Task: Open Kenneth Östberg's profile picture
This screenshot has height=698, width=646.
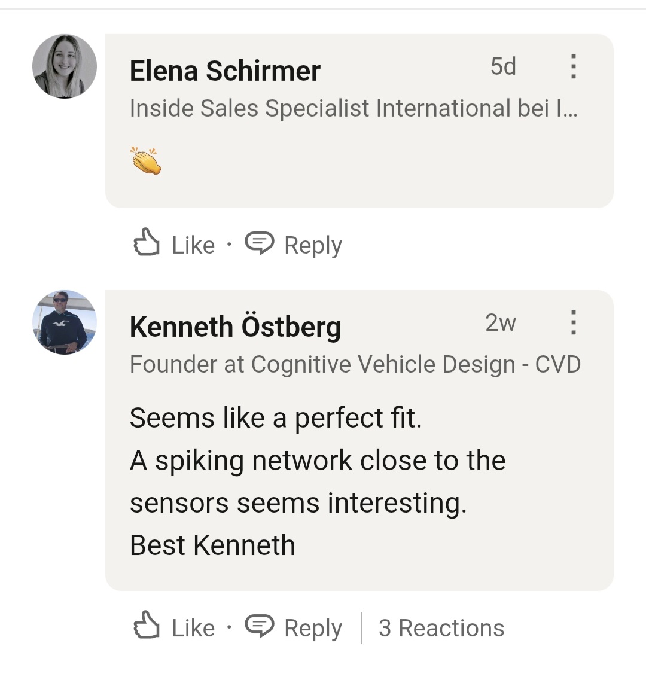Action: click(x=65, y=322)
